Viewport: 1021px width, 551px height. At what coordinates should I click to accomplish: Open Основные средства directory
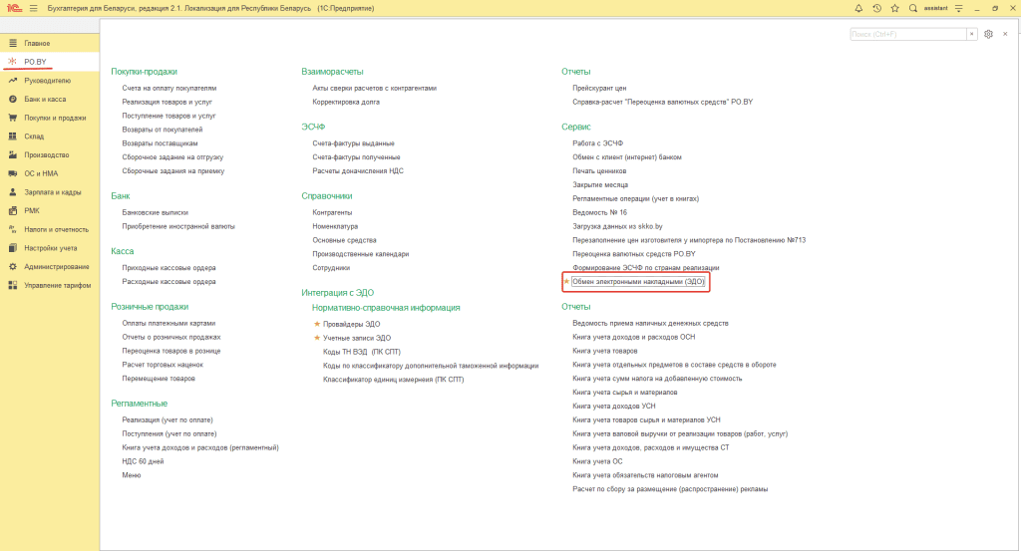coord(344,240)
